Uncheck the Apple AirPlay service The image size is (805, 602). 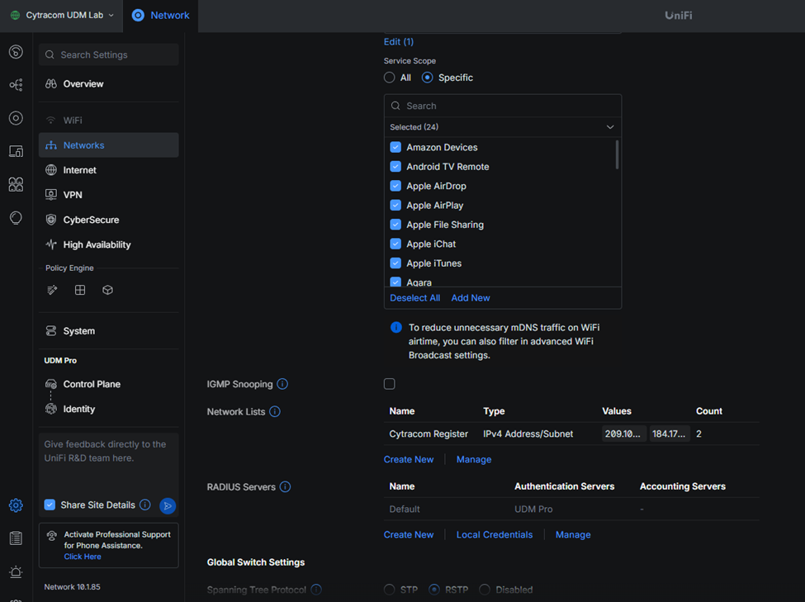pyautogui.click(x=395, y=205)
